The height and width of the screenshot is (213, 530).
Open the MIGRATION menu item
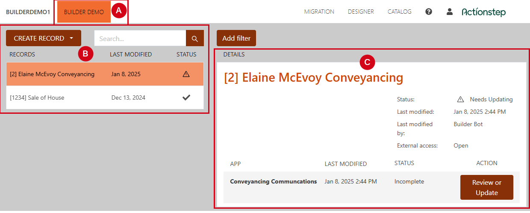[x=319, y=12]
